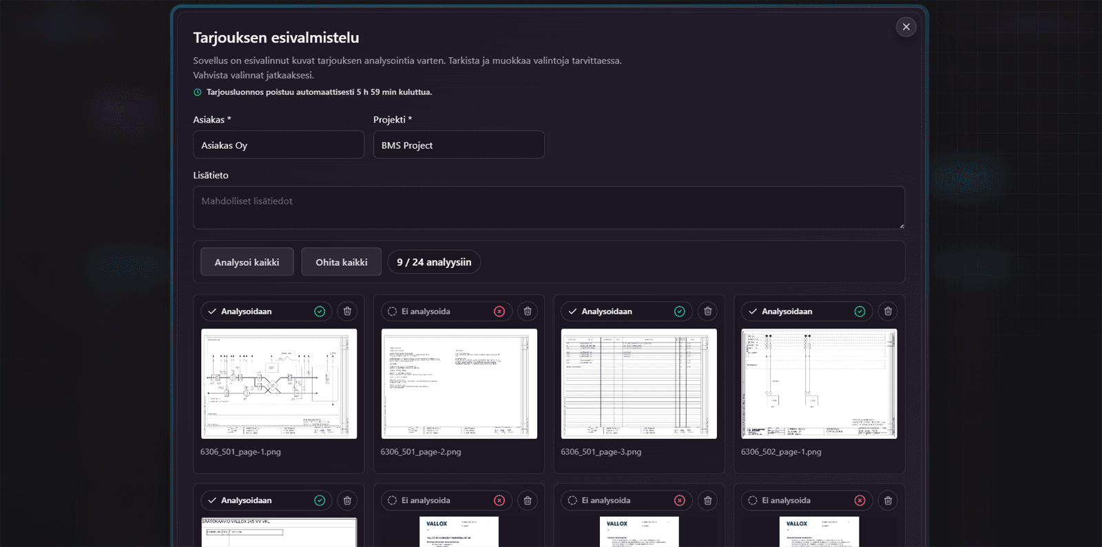Click into the Lisätieto text area
The image size is (1102, 547).
click(549, 207)
